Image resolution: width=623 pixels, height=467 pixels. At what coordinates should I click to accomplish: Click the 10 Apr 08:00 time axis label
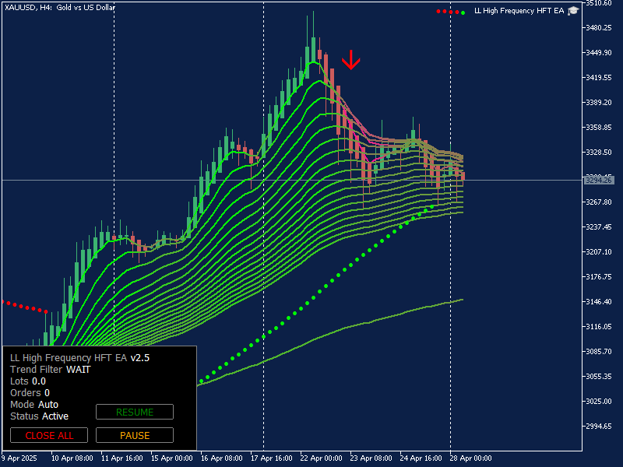click(x=72, y=458)
